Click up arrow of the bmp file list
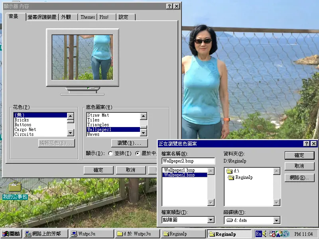The image size is (319, 239). (211, 171)
